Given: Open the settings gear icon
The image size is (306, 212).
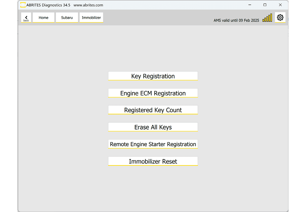Looking at the screenshot, I should 280,17.
